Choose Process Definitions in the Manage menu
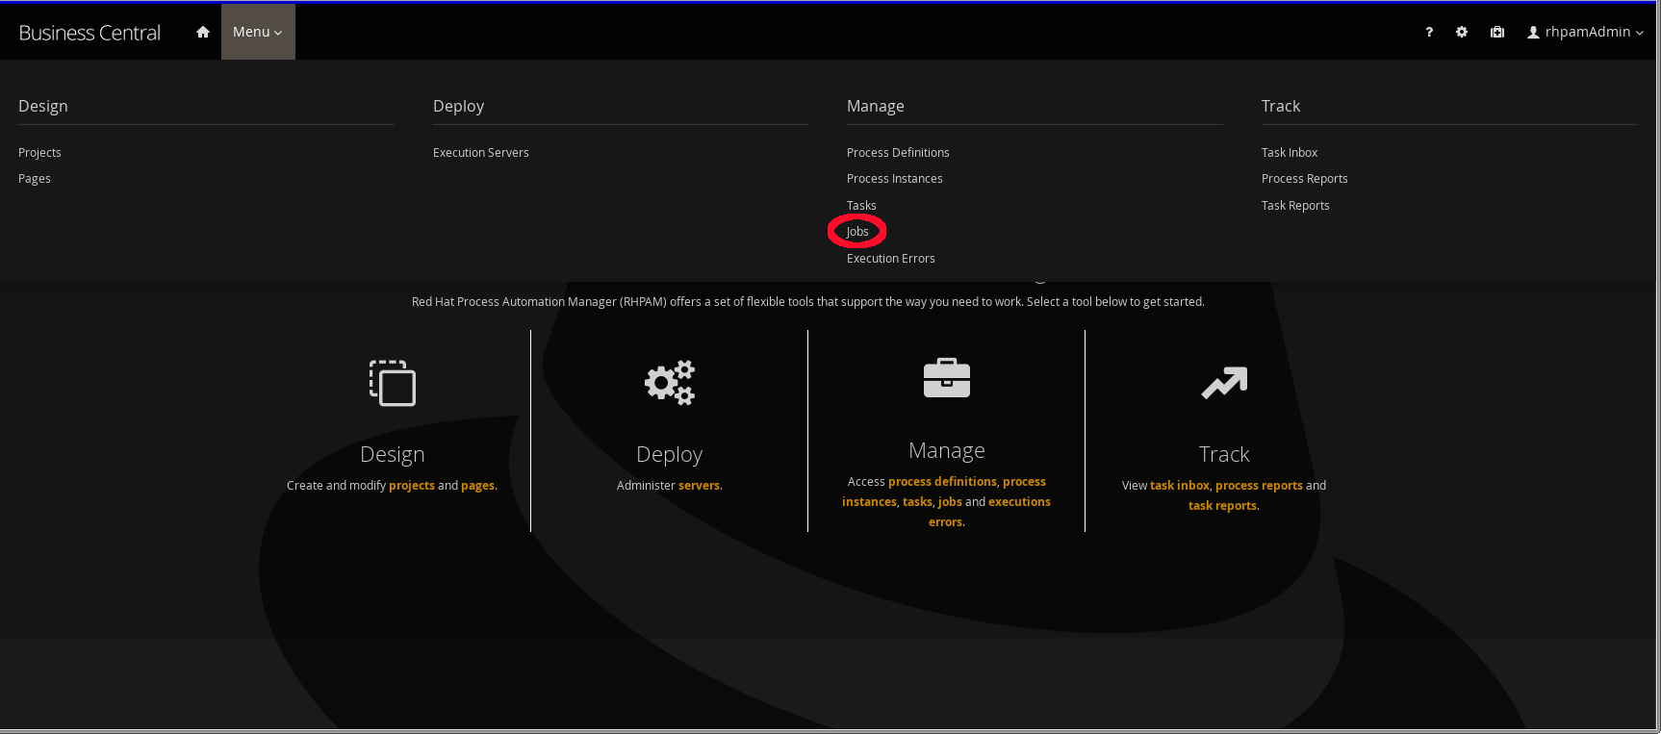The image size is (1661, 734). click(898, 153)
